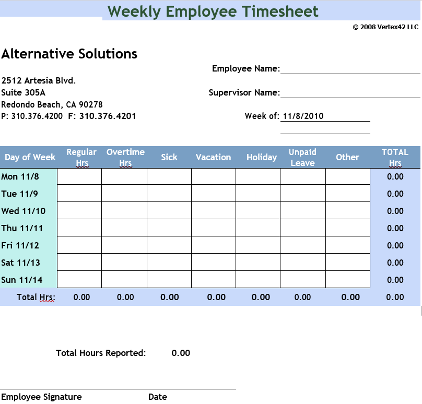This screenshot has width=422, height=404.
Task: Click the Total Hrs value for Sun 11/14
Action: click(x=395, y=280)
